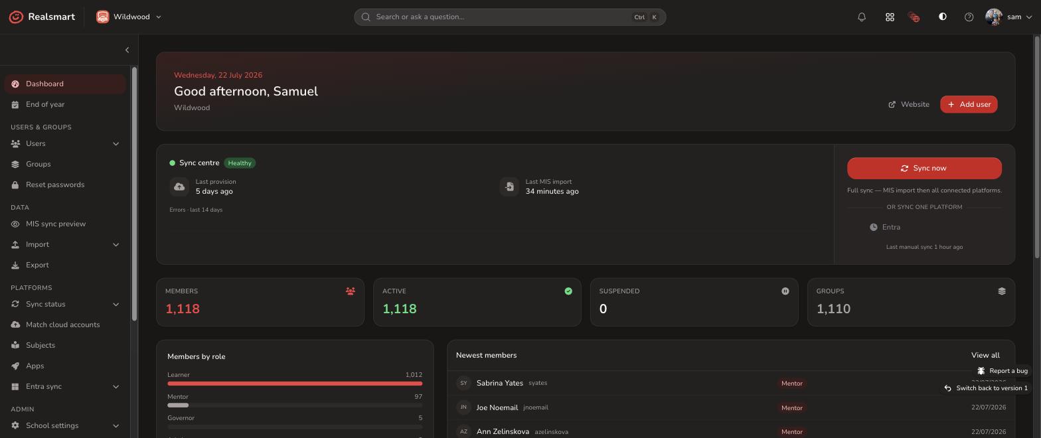
Task: Open the notifications bell
Action: (862, 17)
